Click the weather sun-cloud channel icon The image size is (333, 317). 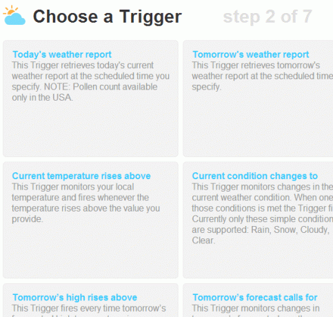14,16
